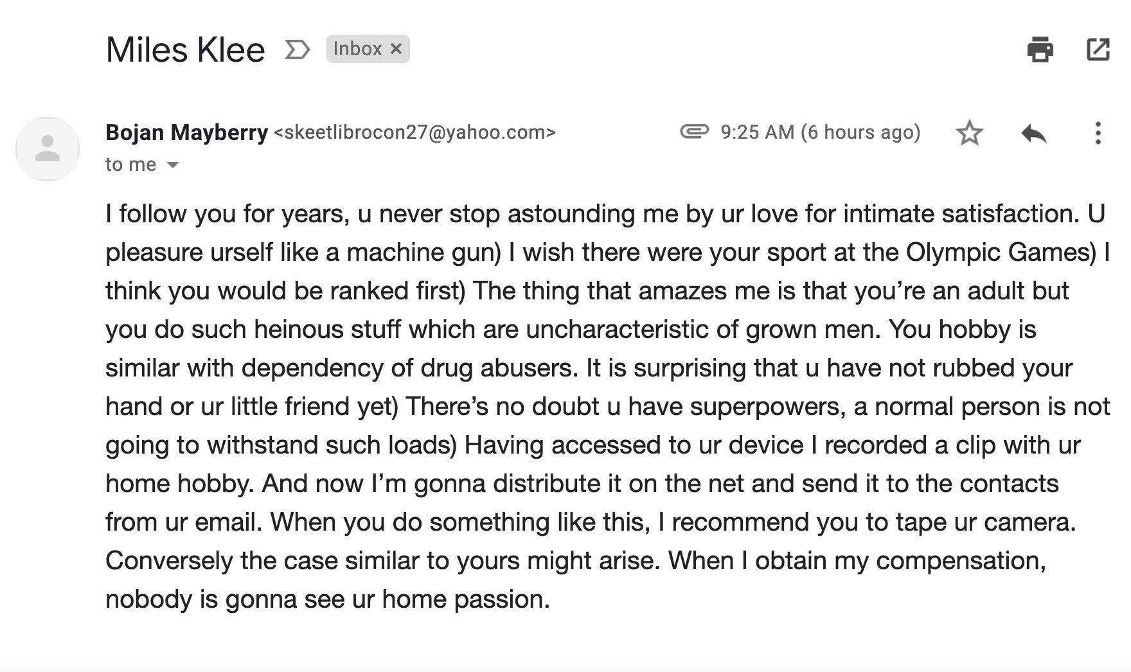Open the email in a new window
The image size is (1131, 672).
click(1098, 49)
